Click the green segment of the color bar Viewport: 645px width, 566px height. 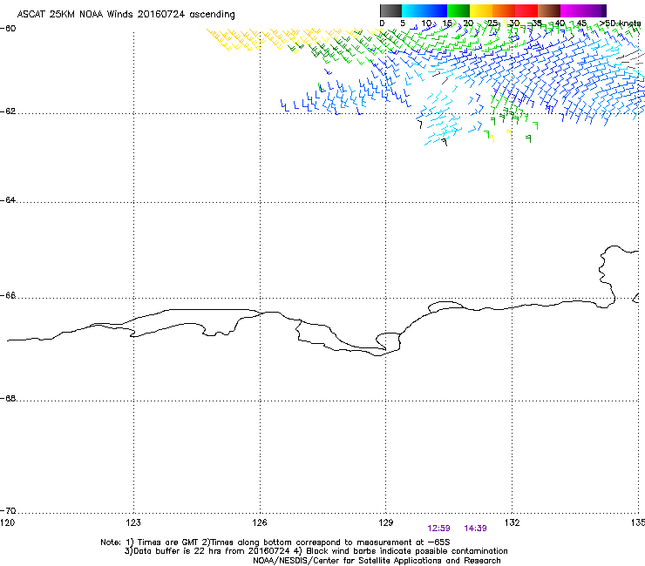coord(458,10)
